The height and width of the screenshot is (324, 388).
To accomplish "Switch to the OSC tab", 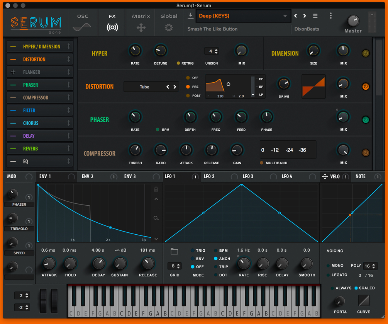I will tap(82, 23).
